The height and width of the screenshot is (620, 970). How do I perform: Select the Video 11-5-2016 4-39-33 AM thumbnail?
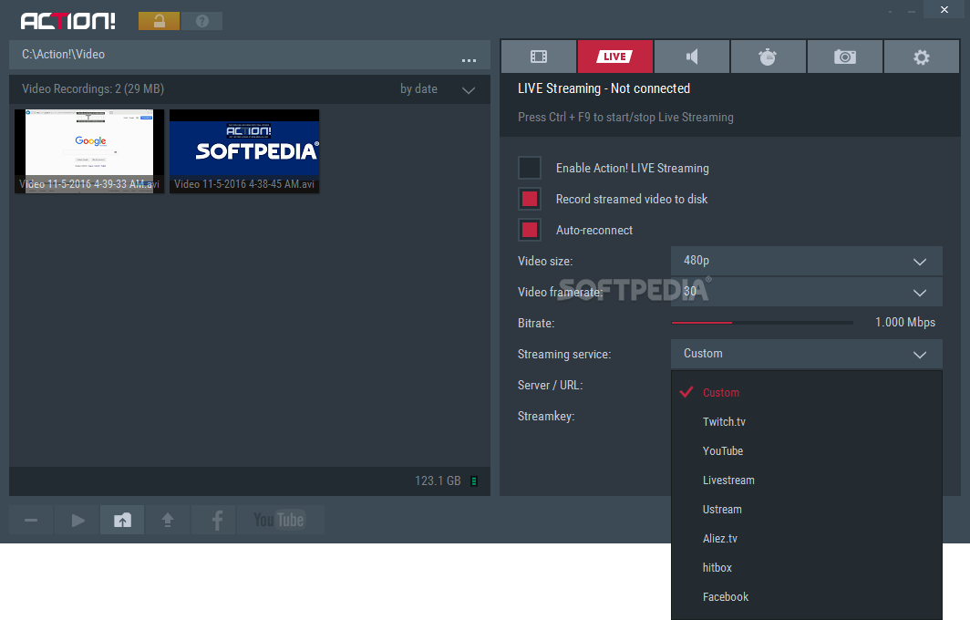89,151
